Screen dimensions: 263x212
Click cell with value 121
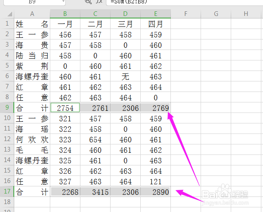click(156, 181)
